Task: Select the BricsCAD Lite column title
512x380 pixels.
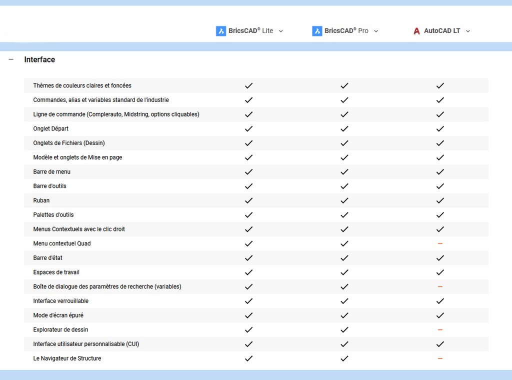Action: point(251,30)
